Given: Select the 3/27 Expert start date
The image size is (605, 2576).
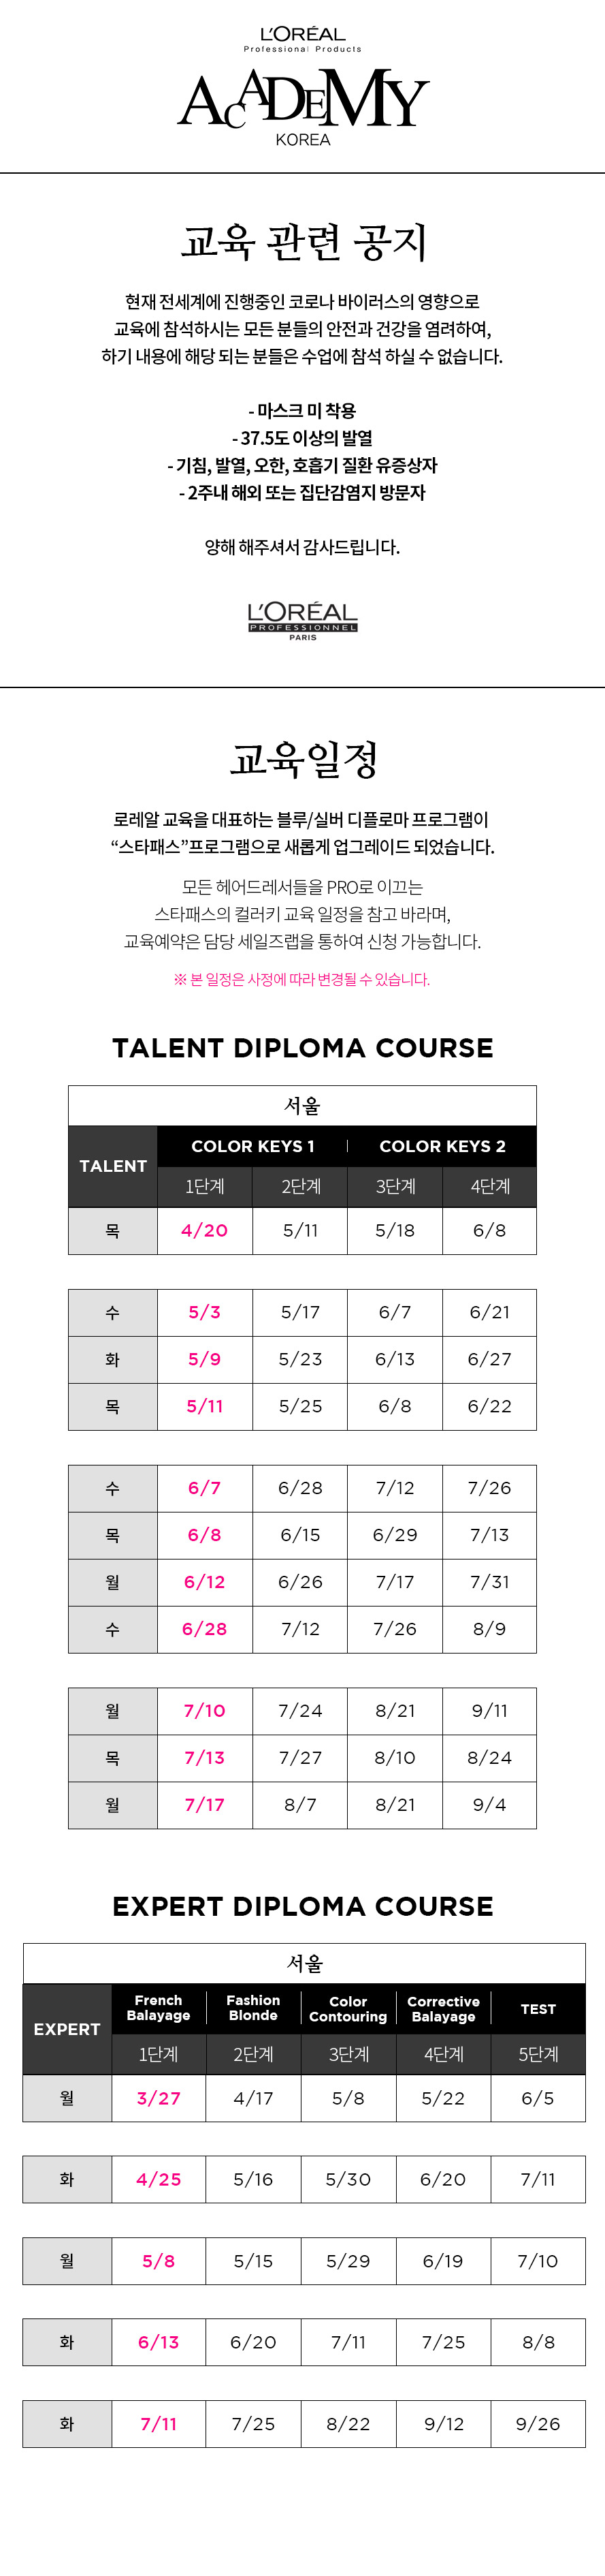Looking at the screenshot, I should pyautogui.click(x=159, y=2098).
